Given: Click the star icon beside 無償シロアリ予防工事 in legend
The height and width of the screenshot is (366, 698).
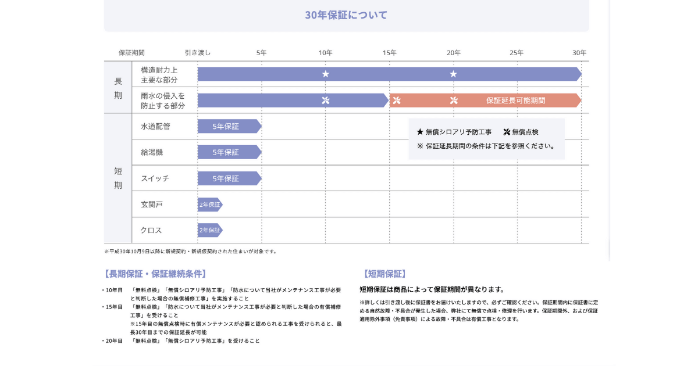Looking at the screenshot, I should tap(420, 132).
